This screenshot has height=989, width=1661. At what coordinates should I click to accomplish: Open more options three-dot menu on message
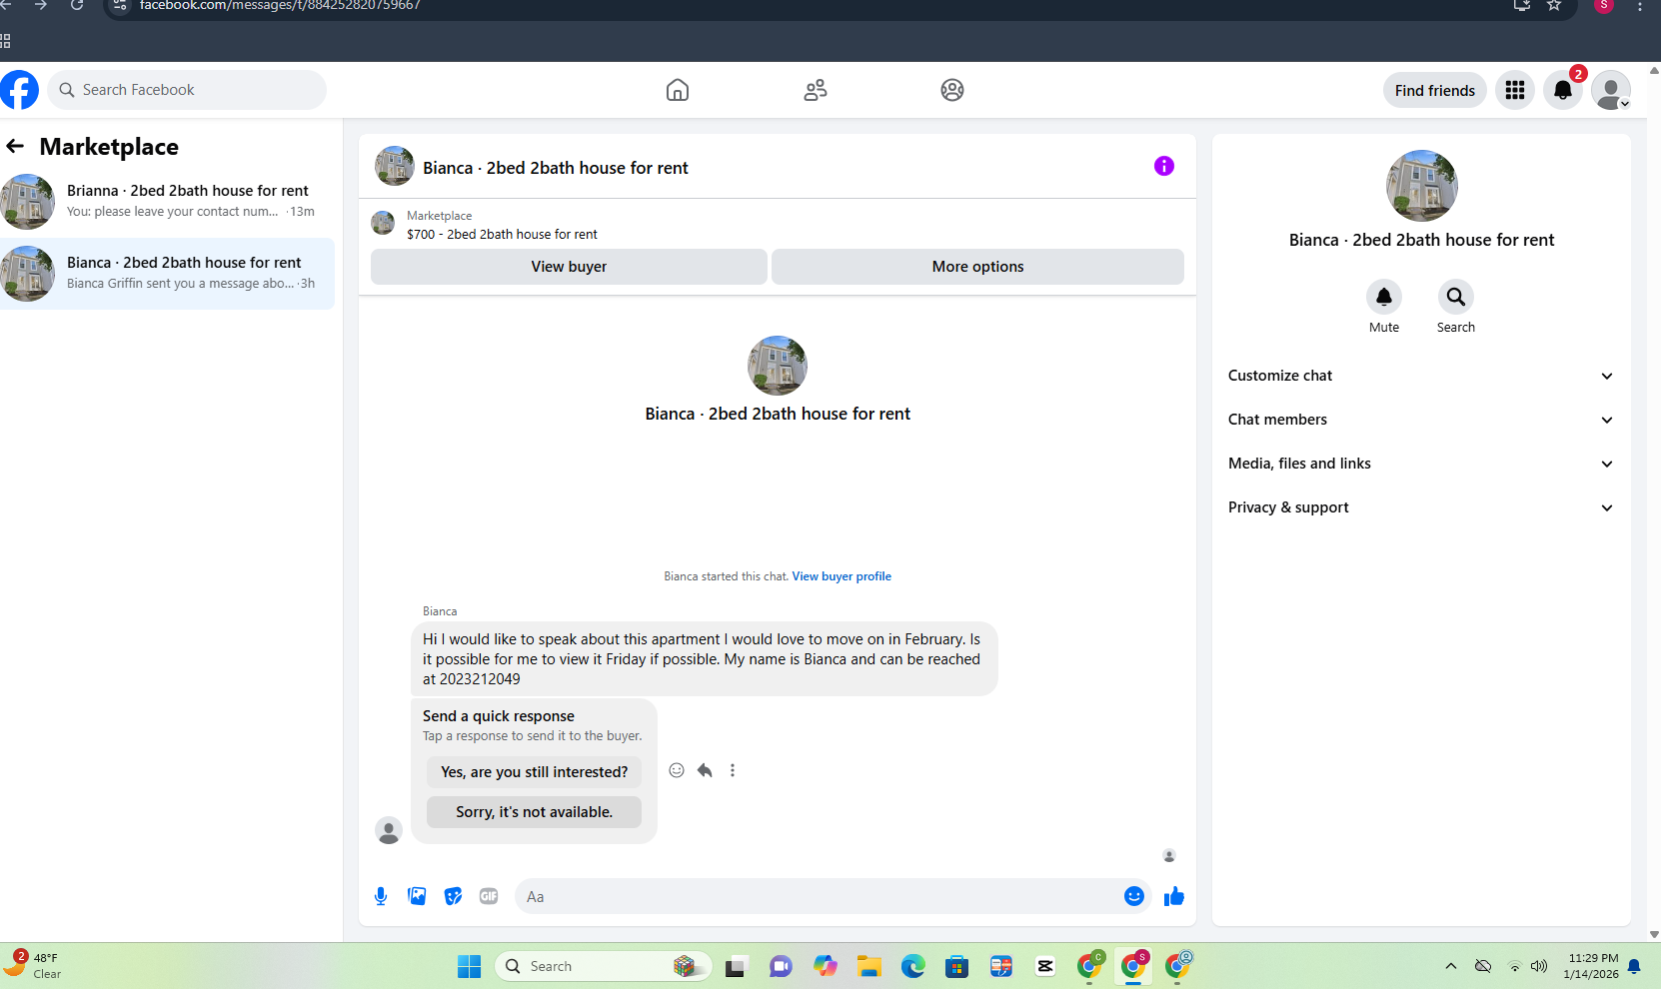pyautogui.click(x=733, y=770)
